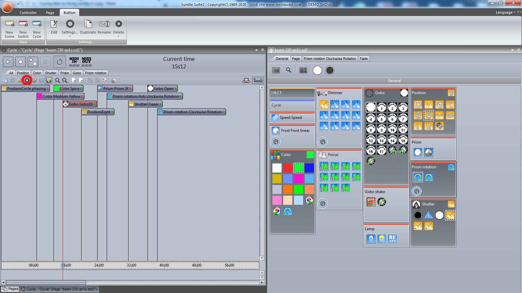Click the delete X icon in cycle toolbar
The height and width of the screenshot is (293, 522).
27,80
